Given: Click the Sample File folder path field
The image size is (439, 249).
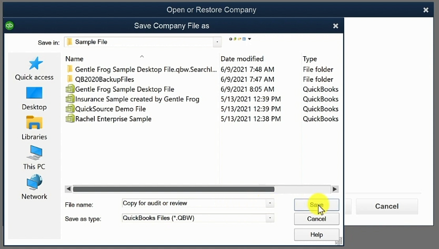Looking at the screenshot, I should pyautogui.click(x=139, y=42).
